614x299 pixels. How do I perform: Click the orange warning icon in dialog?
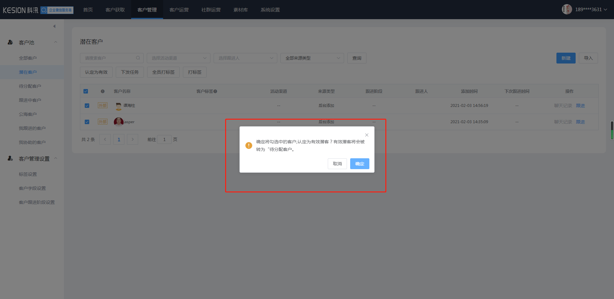click(x=249, y=146)
